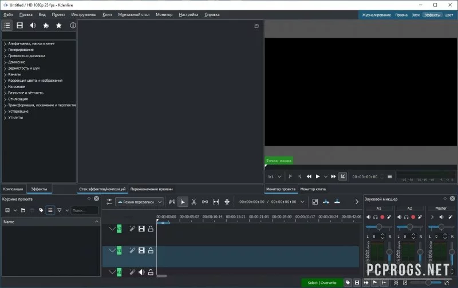Expand the first effects category in the list

click(5, 44)
